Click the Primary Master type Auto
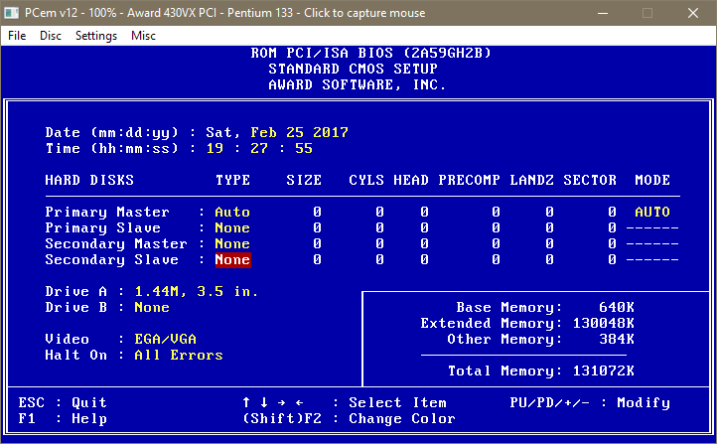The width and height of the screenshot is (717, 444). pyautogui.click(x=232, y=213)
